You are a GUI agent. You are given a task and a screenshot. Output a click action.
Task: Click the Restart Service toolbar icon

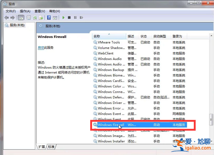81,18
